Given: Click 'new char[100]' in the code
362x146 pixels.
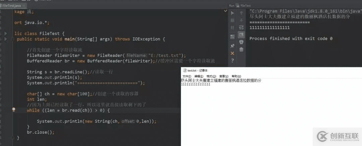Looking at the screenshot, I should pyautogui.click(x=73, y=94).
